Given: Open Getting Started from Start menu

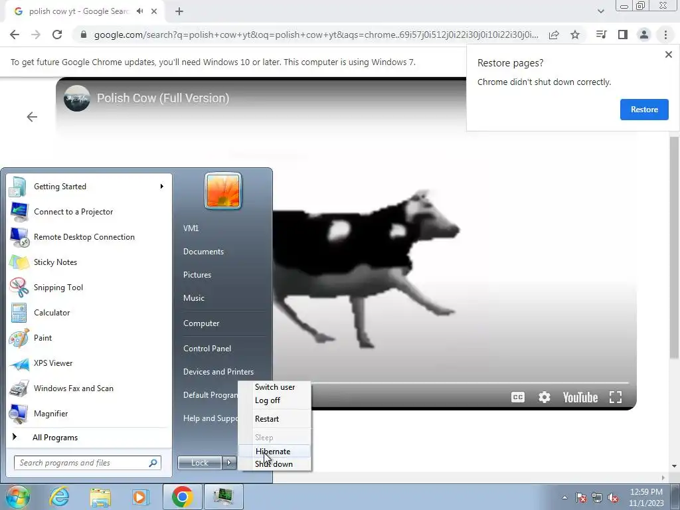Looking at the screenshot, I should point(89,187).
